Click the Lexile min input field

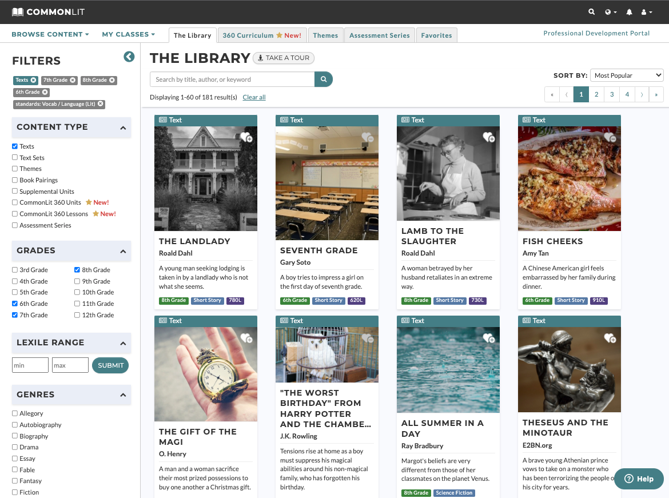tap(30, 365)
